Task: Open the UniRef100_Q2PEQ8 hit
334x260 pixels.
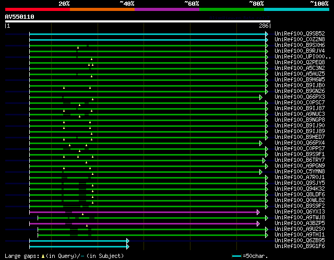Action: point(300,63)
